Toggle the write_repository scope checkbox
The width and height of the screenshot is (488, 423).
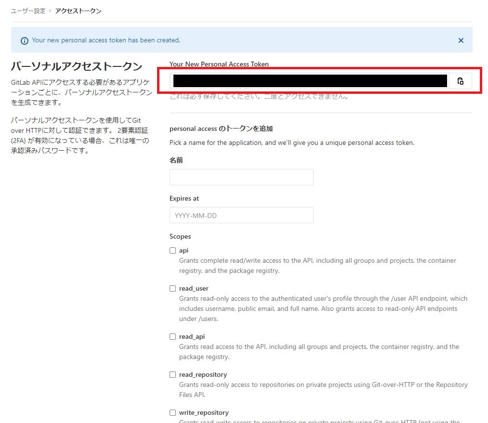(172, 412)
